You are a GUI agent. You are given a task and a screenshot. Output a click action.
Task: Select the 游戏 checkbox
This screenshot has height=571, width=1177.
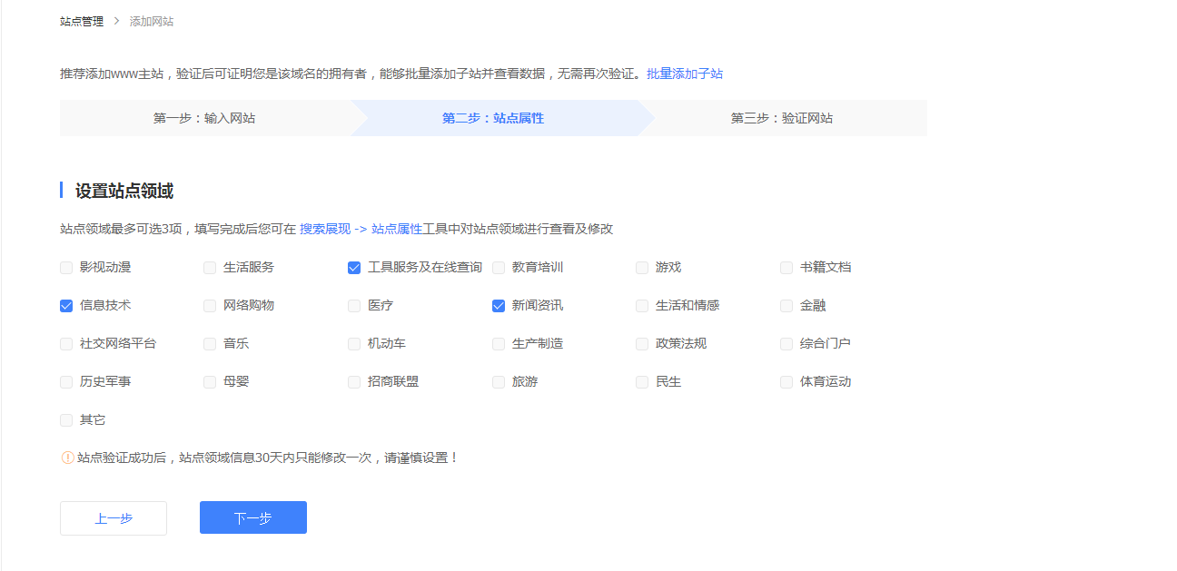coord(641,267)
